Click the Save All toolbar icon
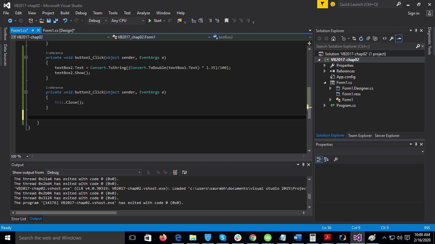This screenshot has width=435, height=244. click(56, 21)
